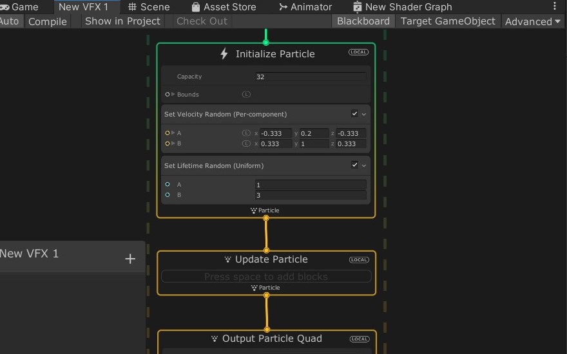Expand velocity B vector arrow
Screen dimensions: 567x354
(173, 144)
